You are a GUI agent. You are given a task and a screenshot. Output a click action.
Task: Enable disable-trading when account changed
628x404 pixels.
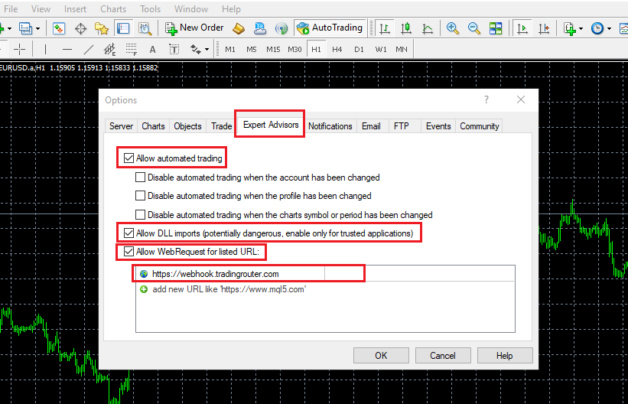[140, 178]
